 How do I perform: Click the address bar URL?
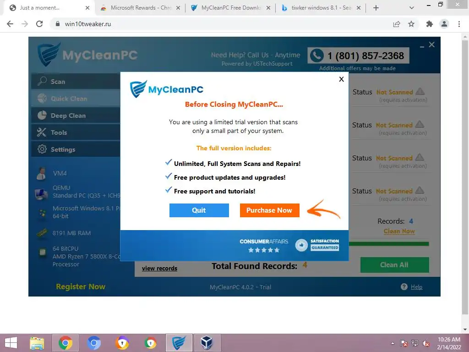click(88, 24)
